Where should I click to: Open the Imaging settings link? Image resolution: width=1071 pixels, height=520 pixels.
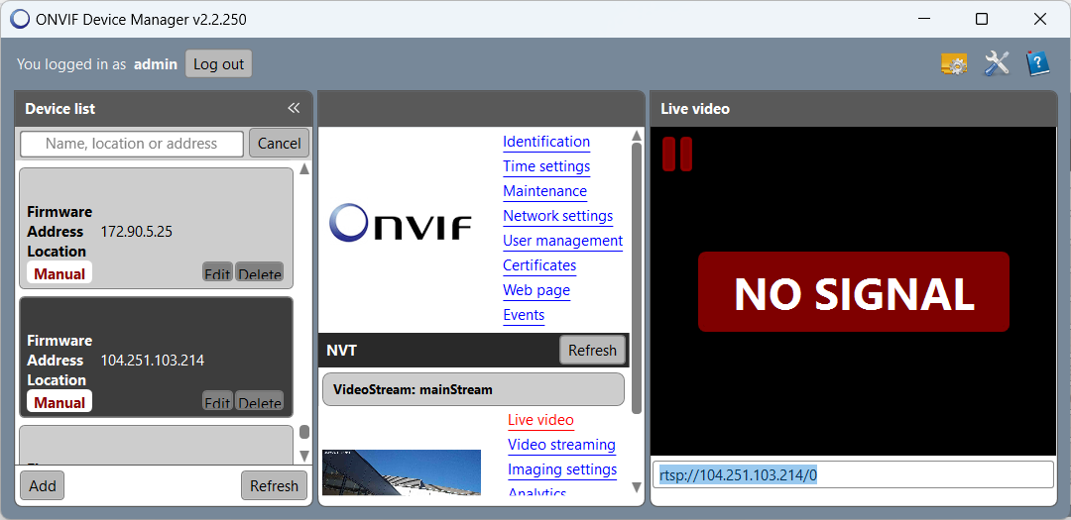pyautogui.click(x=562, y=469)
